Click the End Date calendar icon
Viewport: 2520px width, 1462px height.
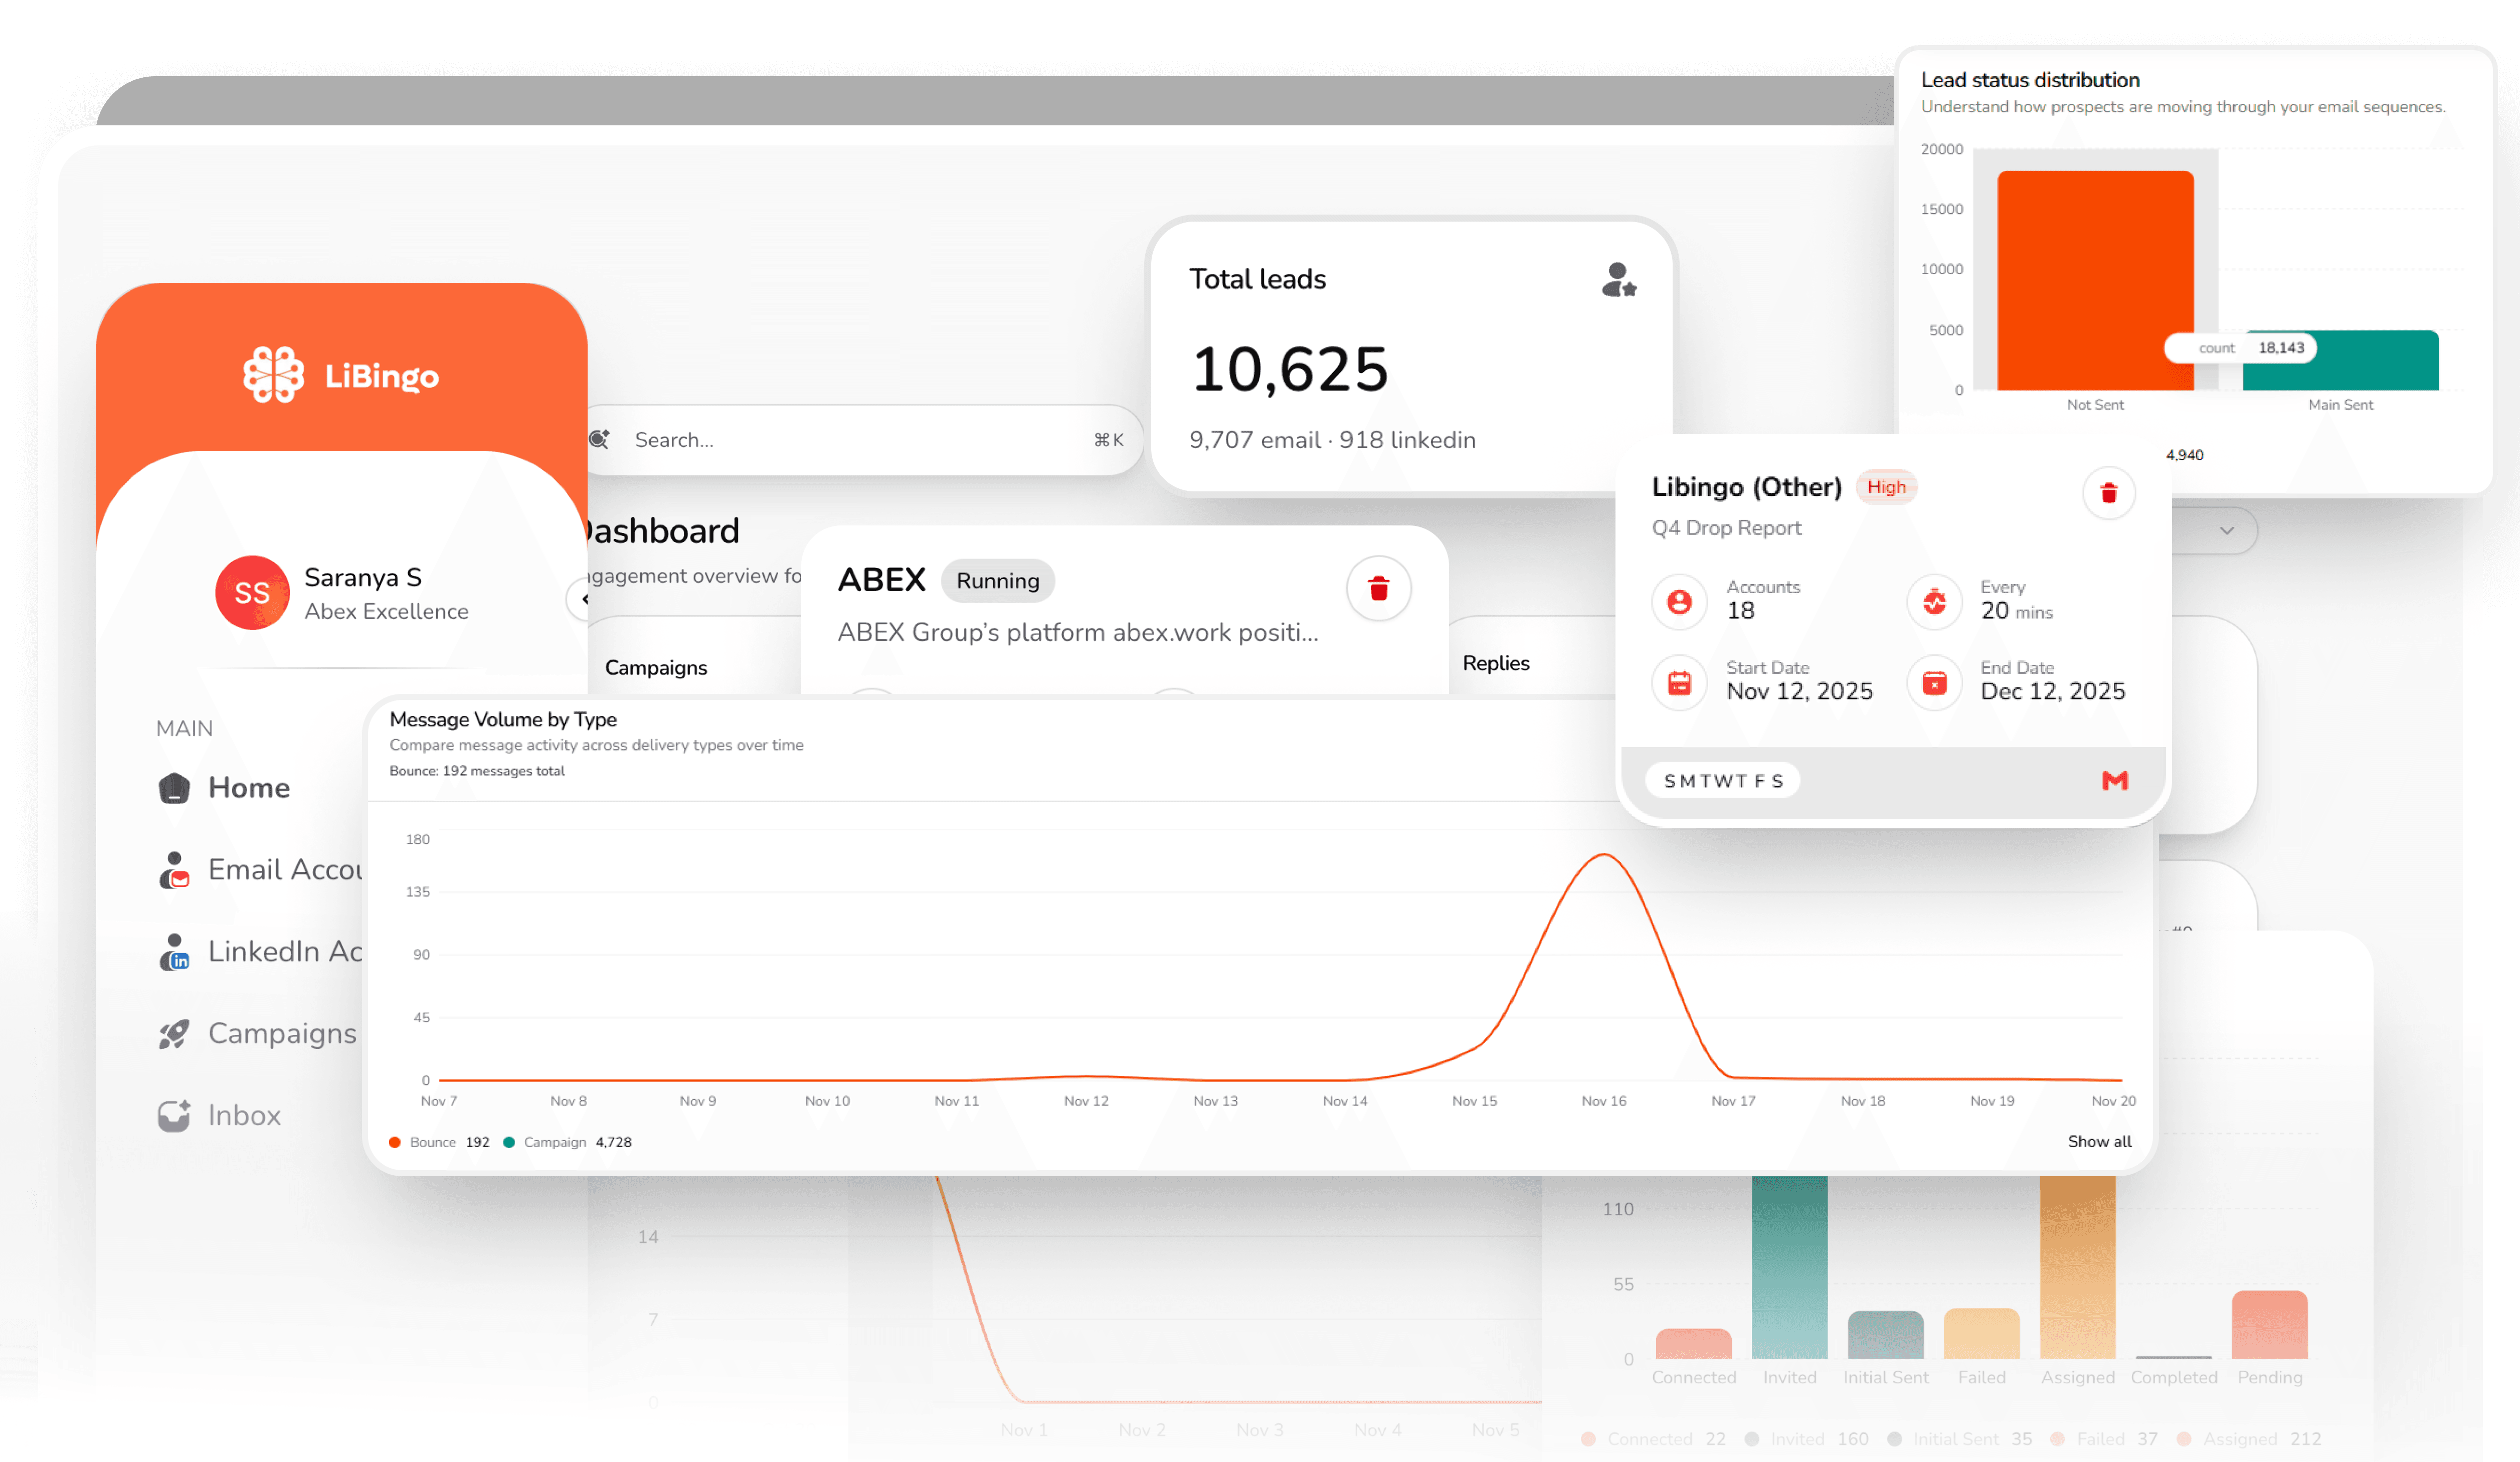(1934, 683)
